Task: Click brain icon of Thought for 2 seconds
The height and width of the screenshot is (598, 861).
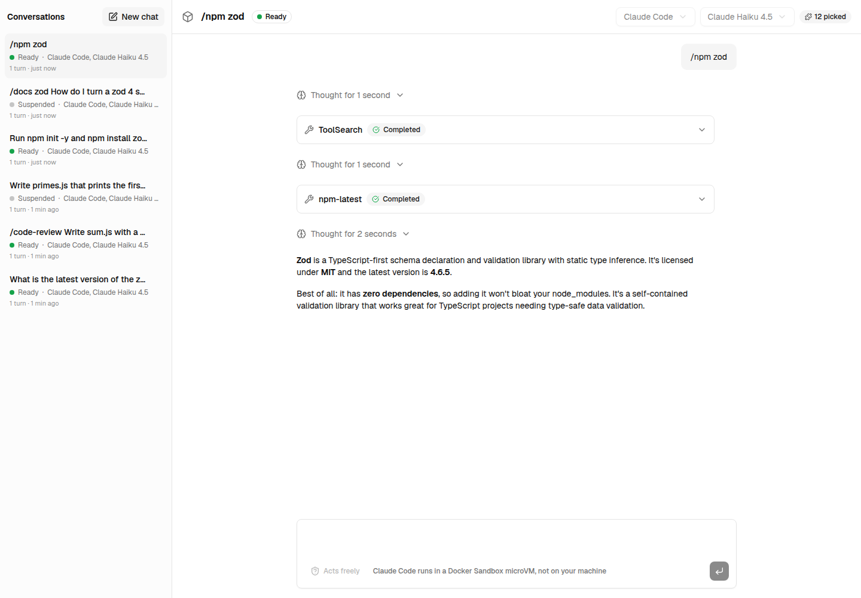Action: pos(301,234)
